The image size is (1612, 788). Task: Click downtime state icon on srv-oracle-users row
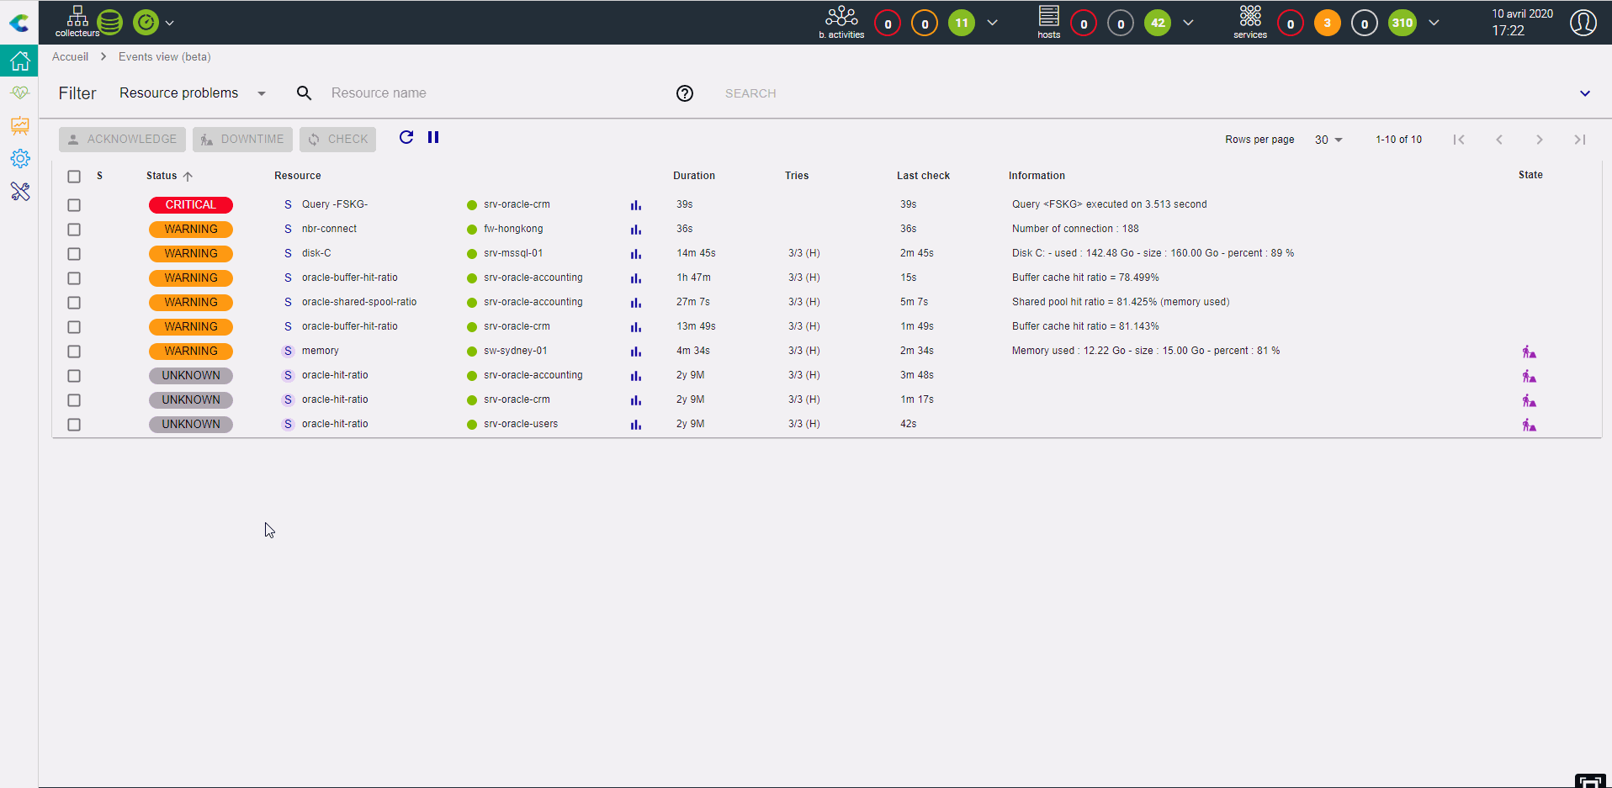tap(1529, 425)
